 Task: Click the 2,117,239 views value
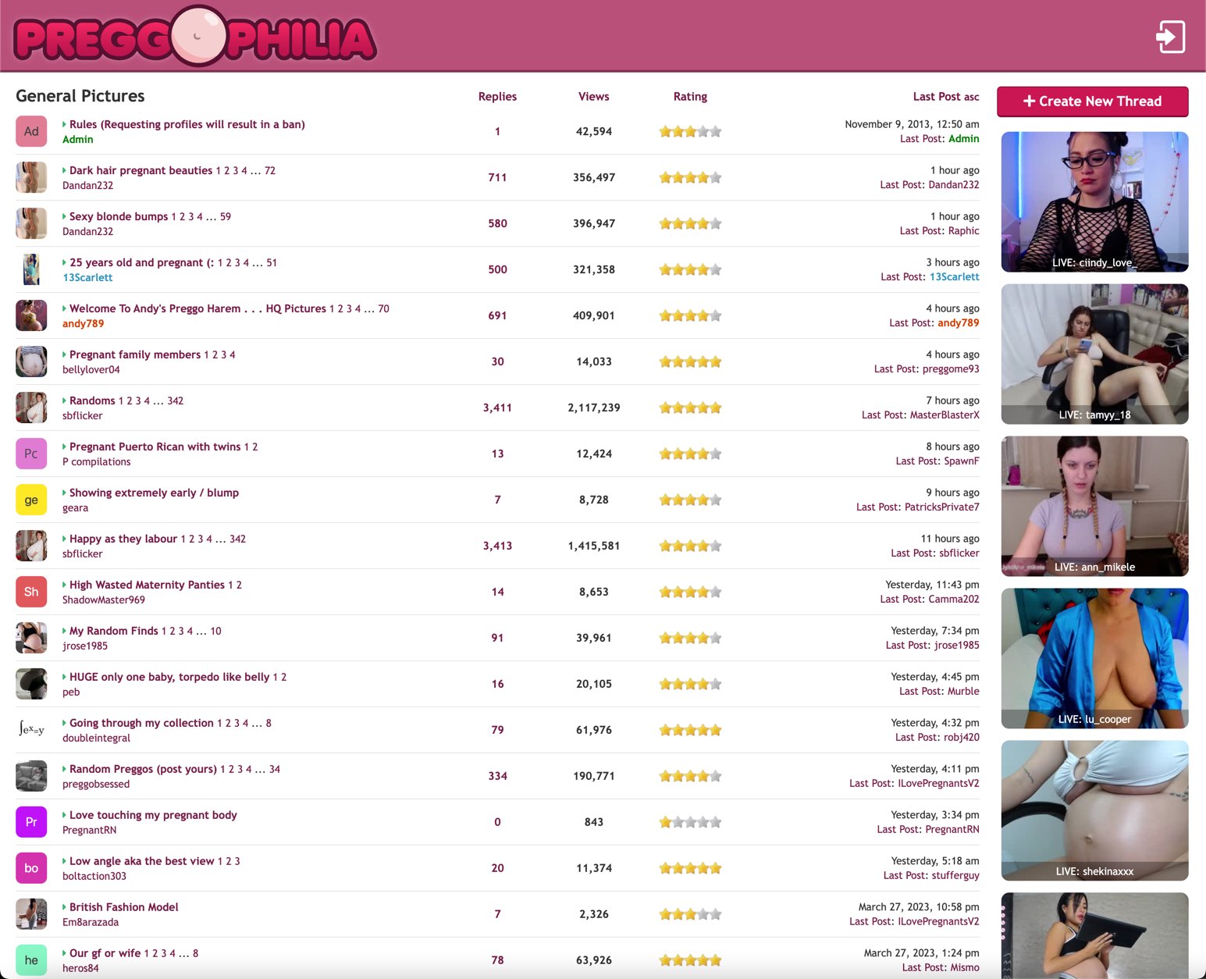tap(593, 408)
